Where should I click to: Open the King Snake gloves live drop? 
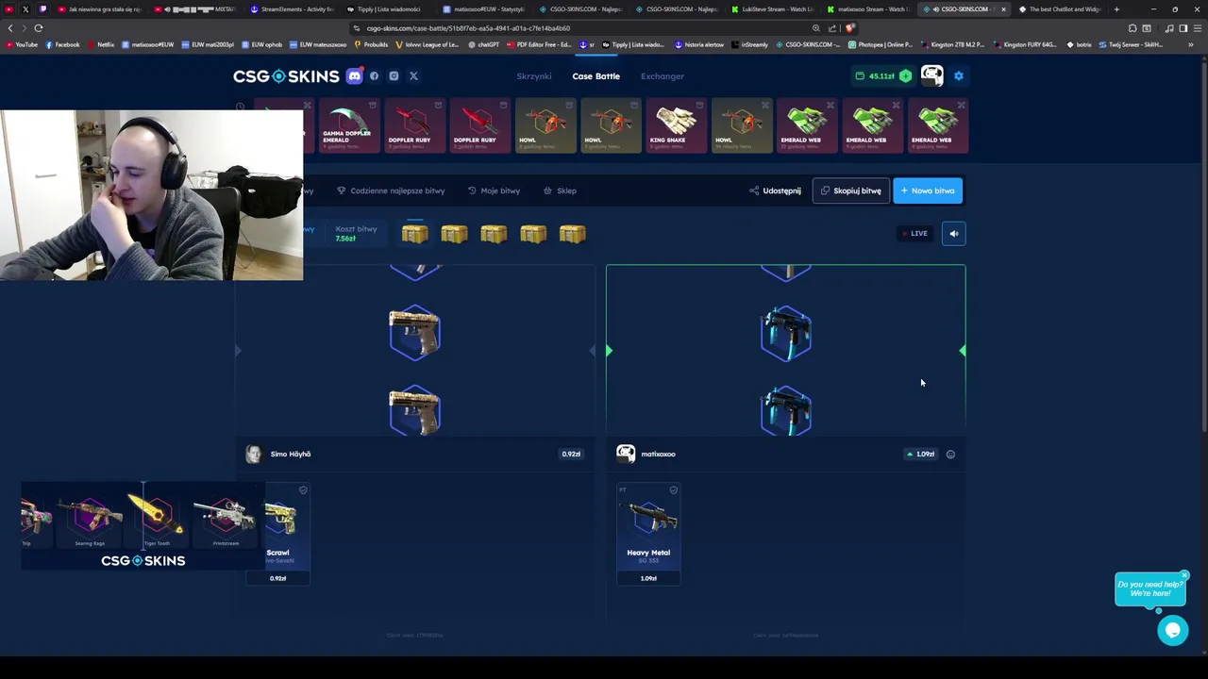675,125
